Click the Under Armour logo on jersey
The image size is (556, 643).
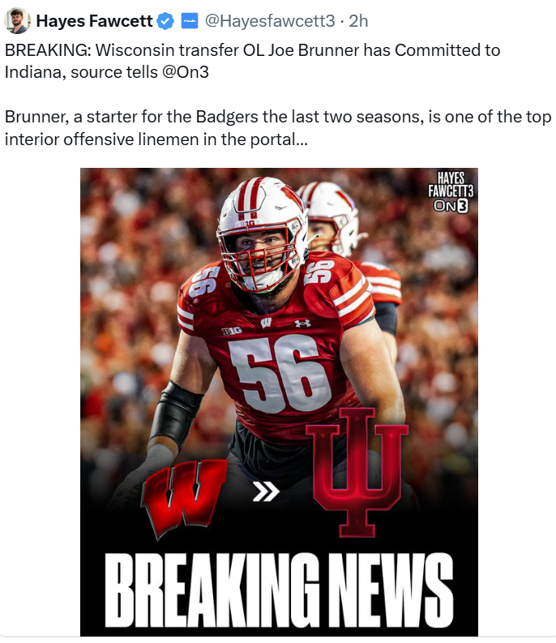[x=302, y=324]
